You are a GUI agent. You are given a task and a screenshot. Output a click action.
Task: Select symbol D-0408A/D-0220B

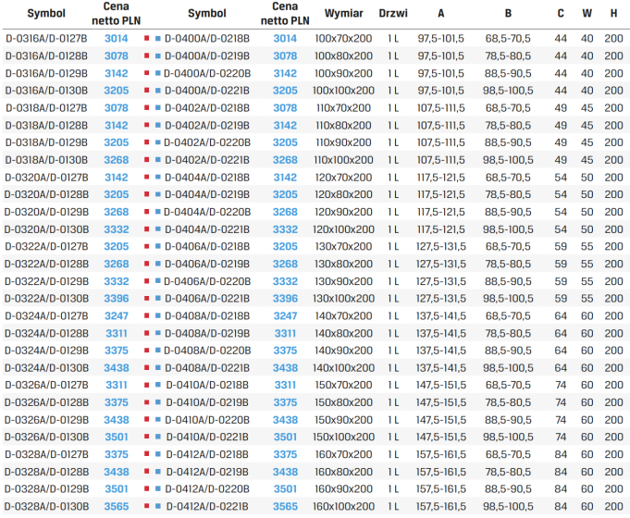tap(207, 351)
